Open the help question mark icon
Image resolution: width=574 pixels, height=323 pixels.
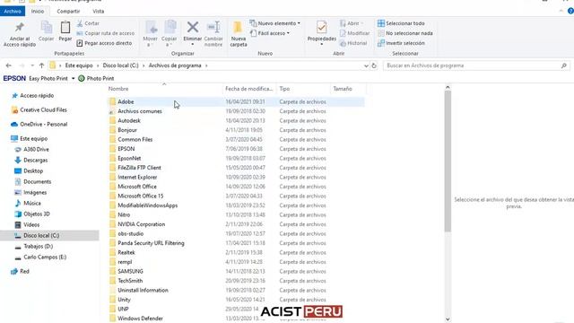tap(570, 11)
